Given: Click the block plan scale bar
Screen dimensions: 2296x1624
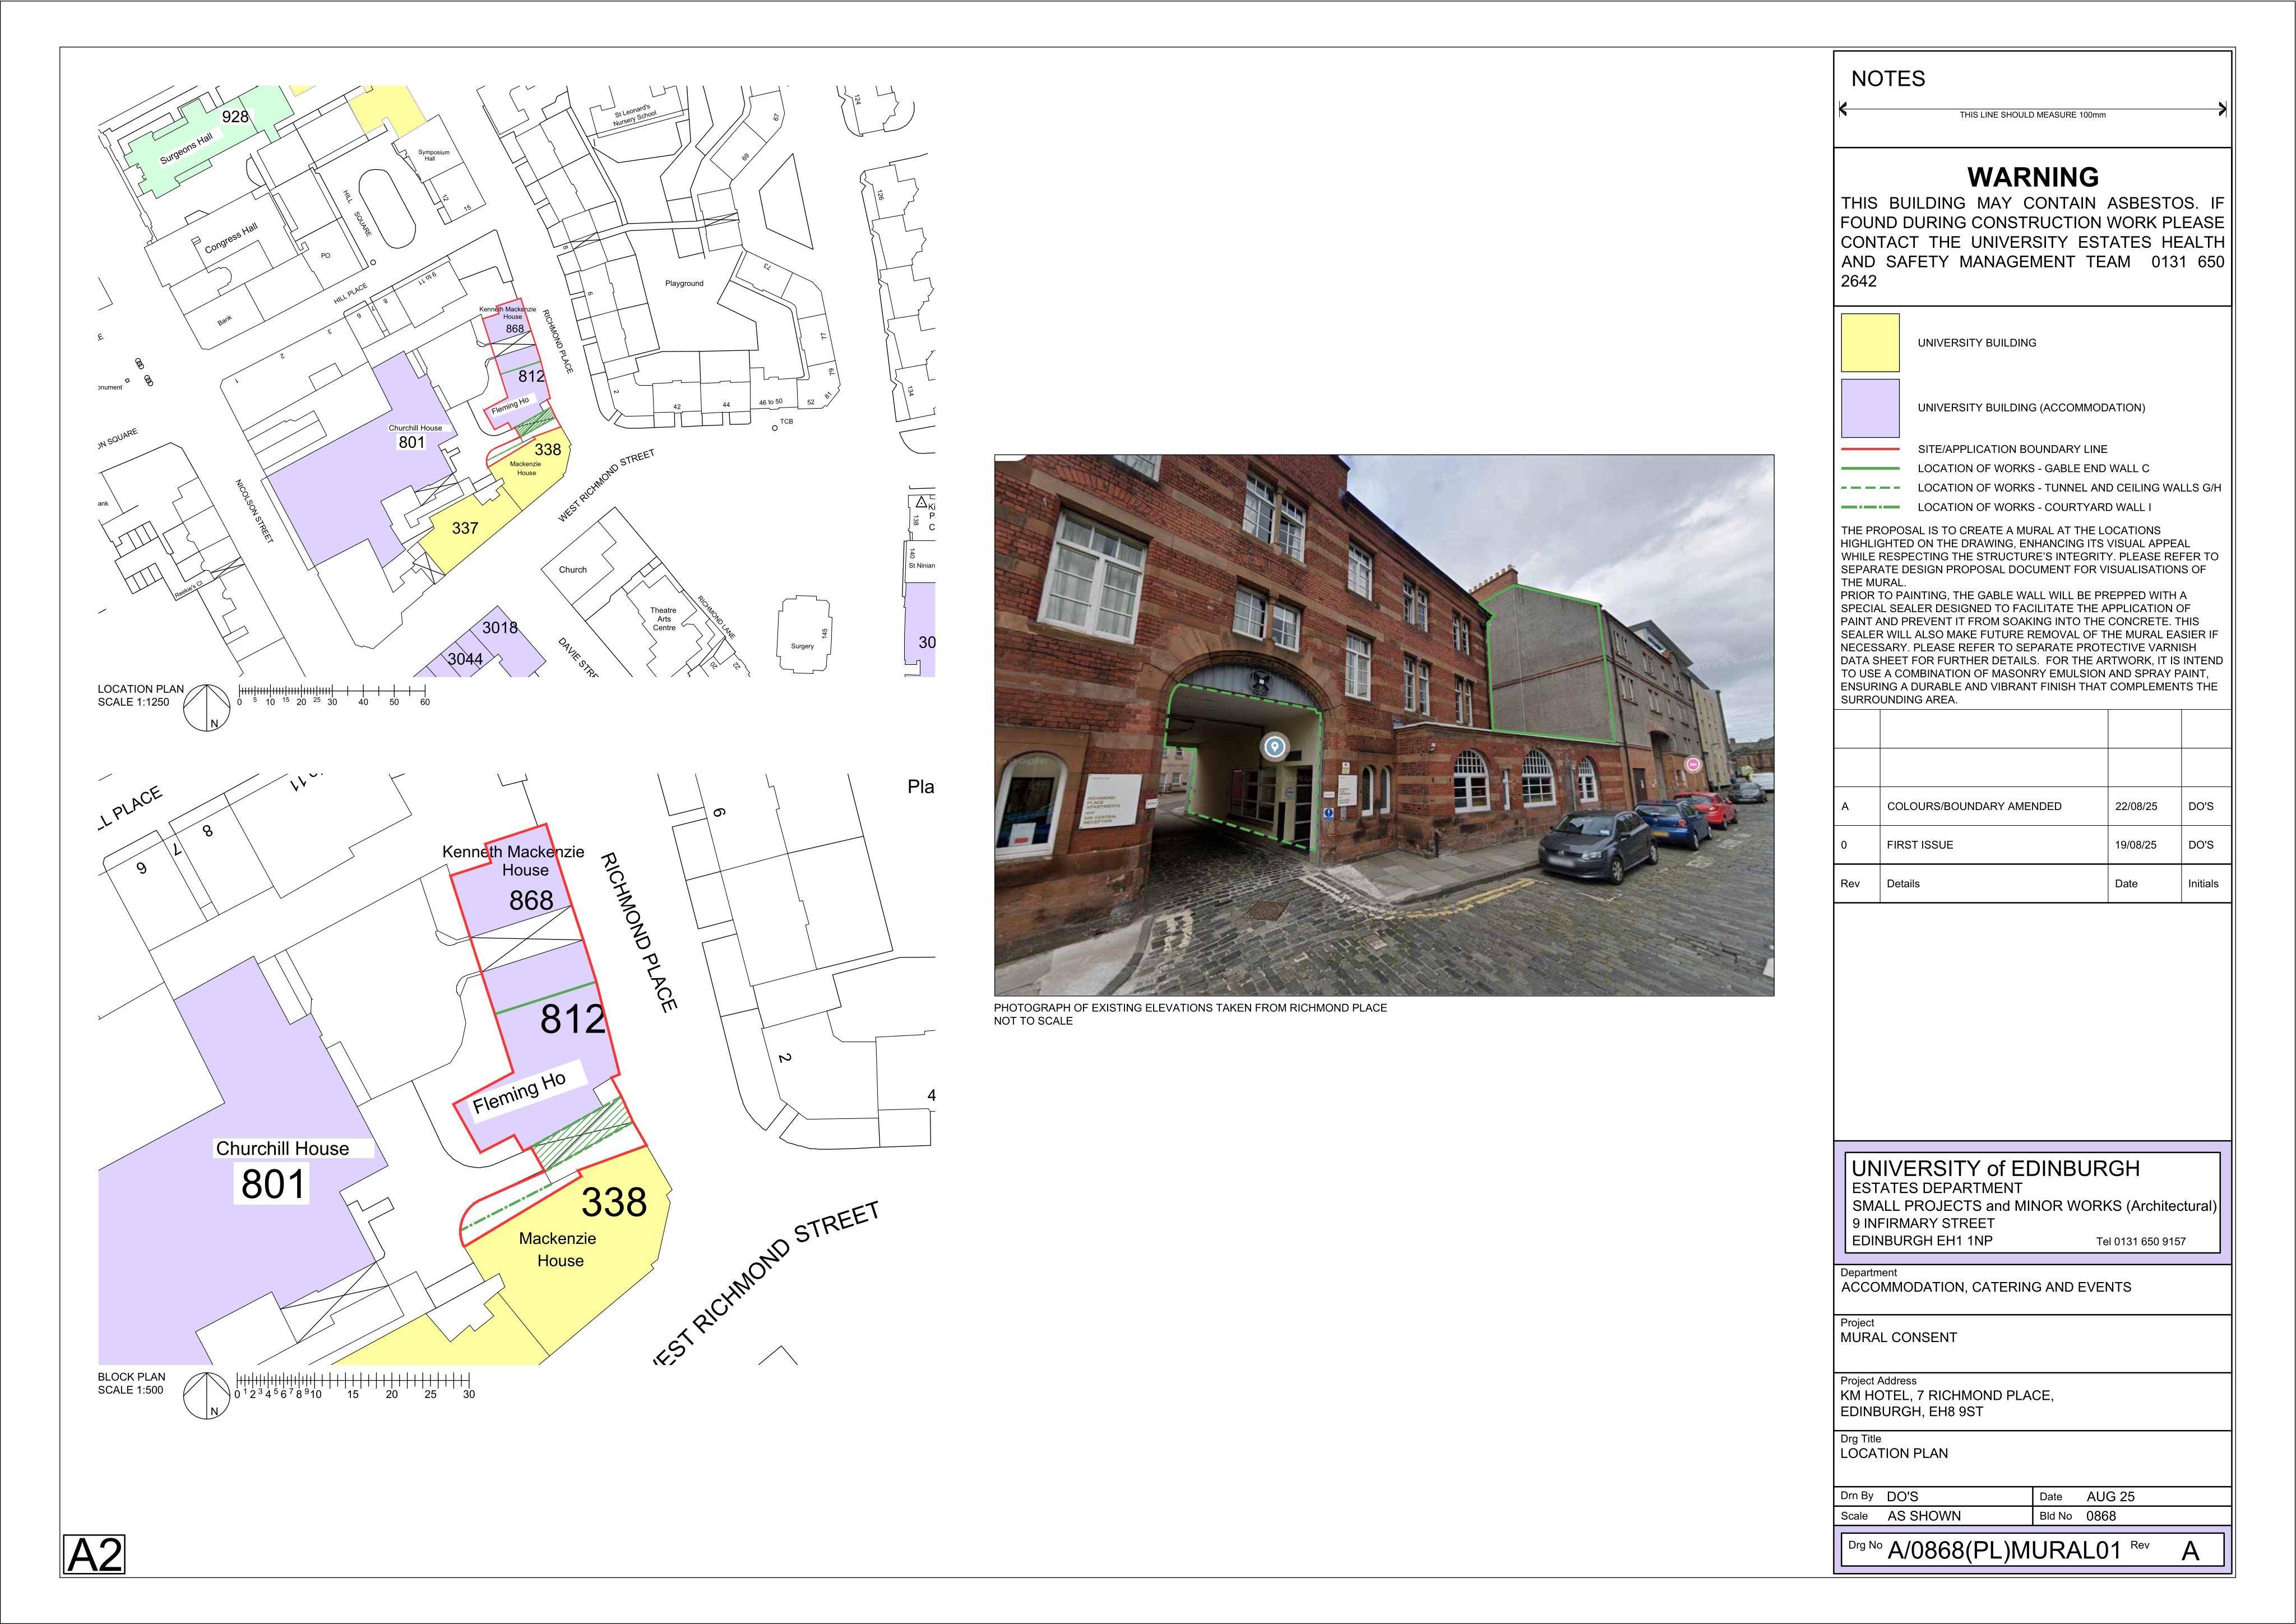Looking at the screenshot, I should [354, 1386].
